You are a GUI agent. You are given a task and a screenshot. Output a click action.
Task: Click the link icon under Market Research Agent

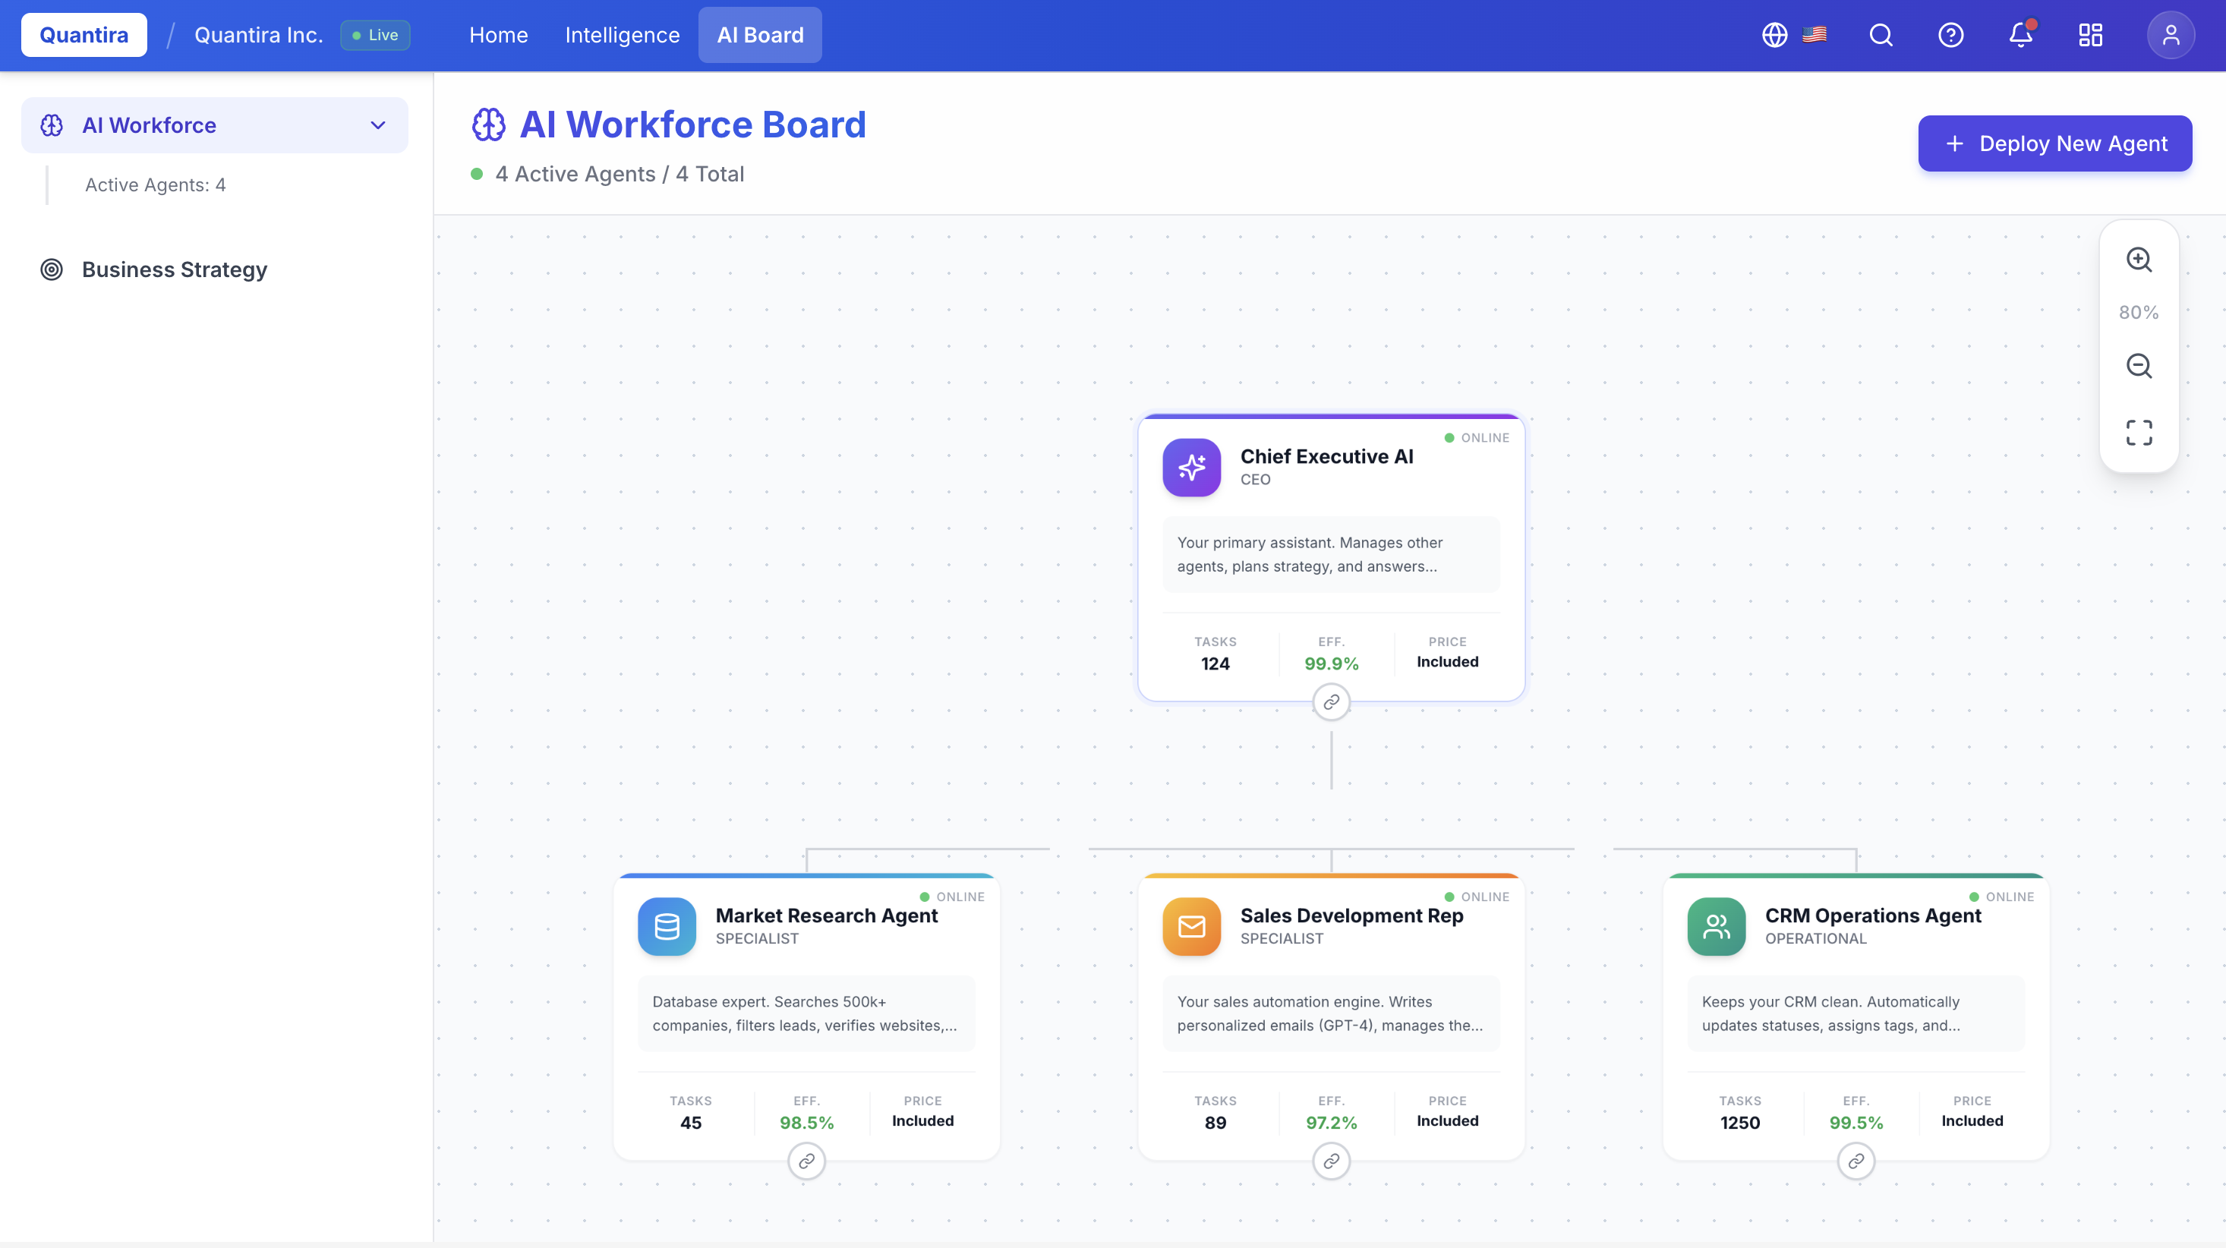coord(806,1161)
